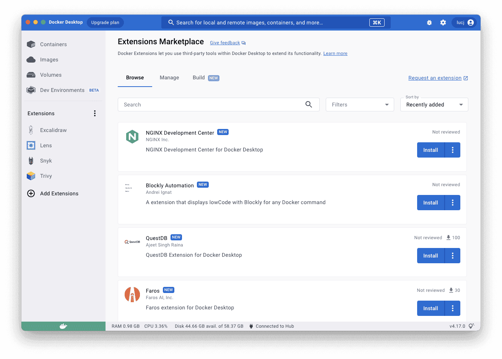Click the Faros extension title
502x359 pixels.
click(x=153, y=291)
